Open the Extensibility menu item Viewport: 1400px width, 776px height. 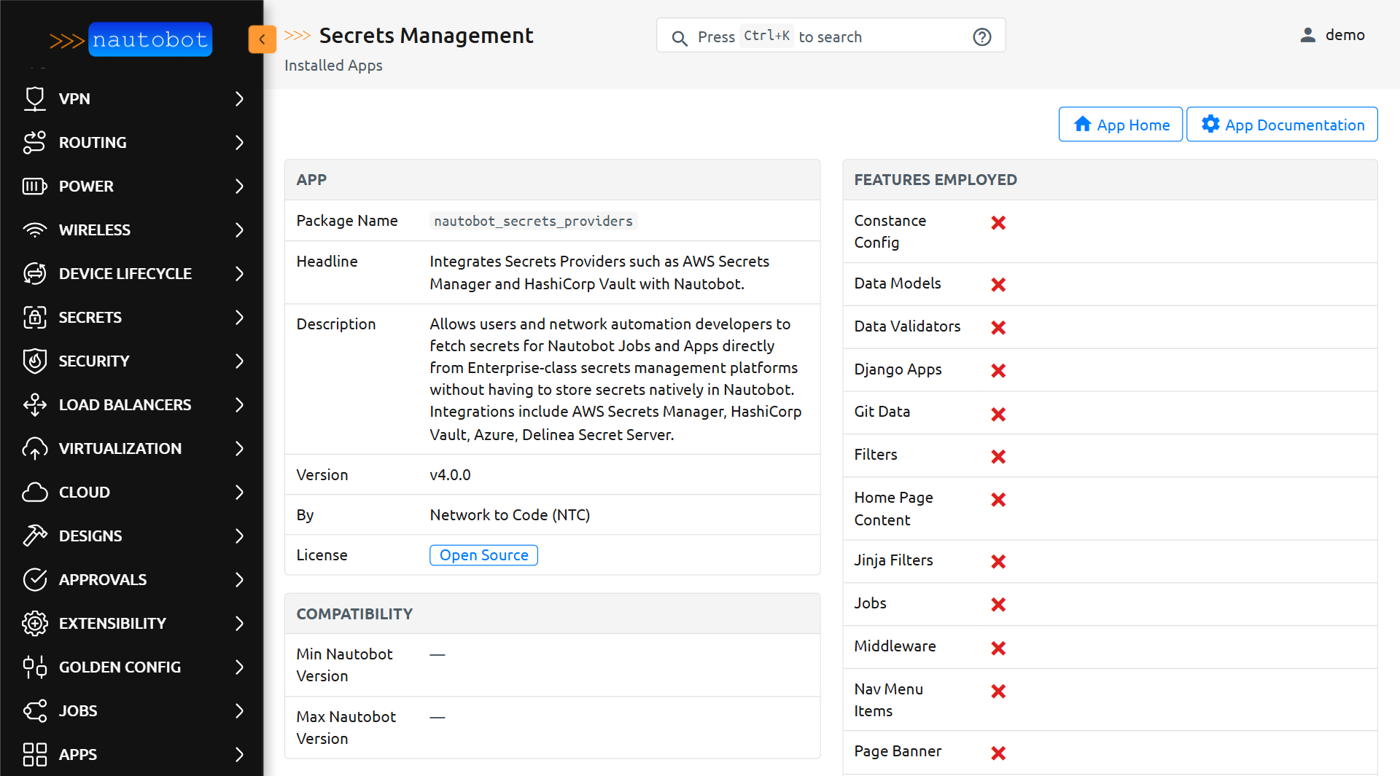[112, 623]
